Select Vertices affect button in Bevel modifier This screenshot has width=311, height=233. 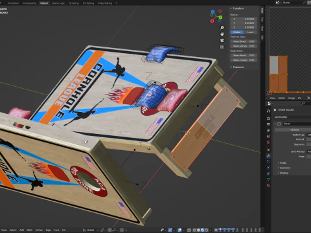pos(293,129)
